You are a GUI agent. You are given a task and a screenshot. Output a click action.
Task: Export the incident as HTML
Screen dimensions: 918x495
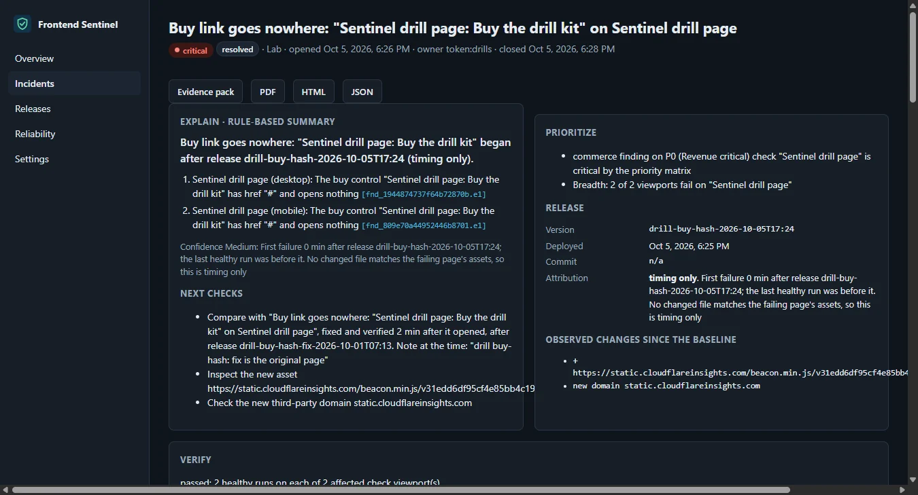pos(313,92)
